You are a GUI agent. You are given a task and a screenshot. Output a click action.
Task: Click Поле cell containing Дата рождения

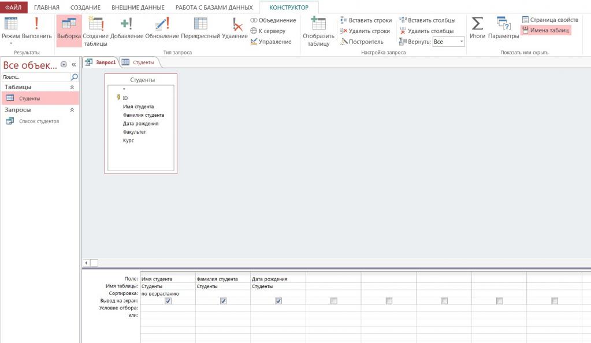click(278, 279)
